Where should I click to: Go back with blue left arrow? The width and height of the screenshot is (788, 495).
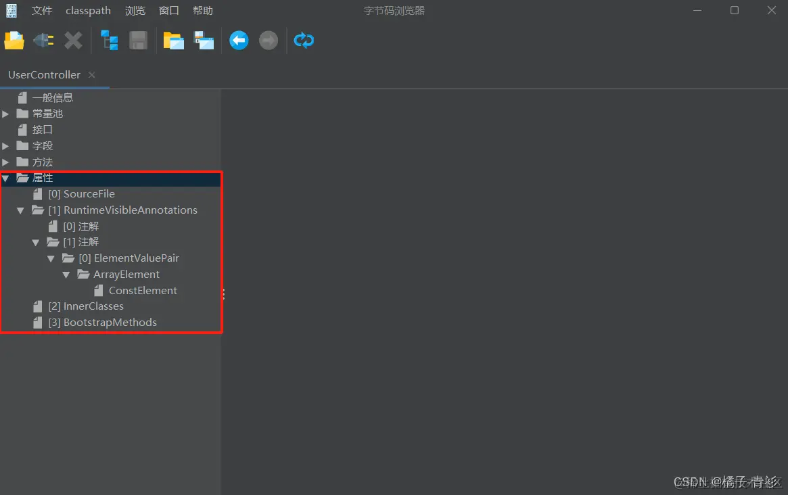click(239, 41)
